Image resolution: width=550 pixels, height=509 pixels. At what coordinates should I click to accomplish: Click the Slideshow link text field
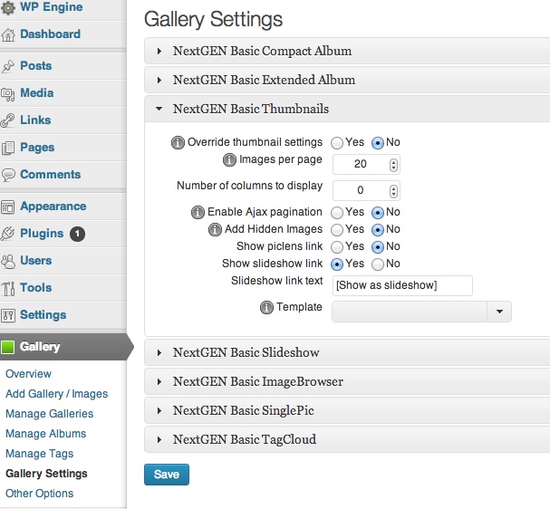click(x=402, y=285)
